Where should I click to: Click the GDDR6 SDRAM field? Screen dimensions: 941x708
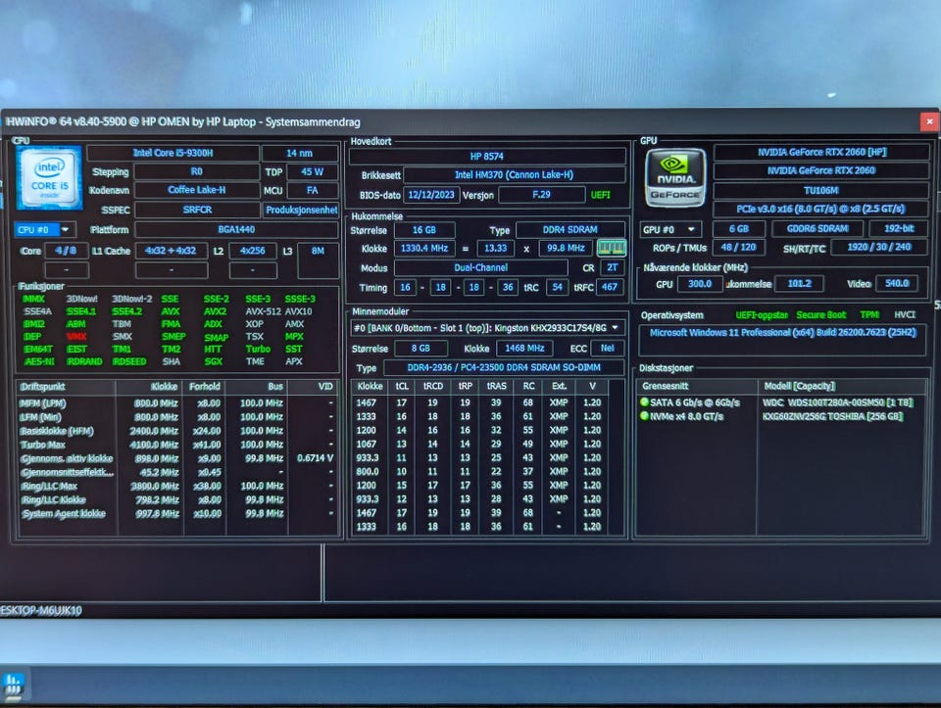click(817, 229)
